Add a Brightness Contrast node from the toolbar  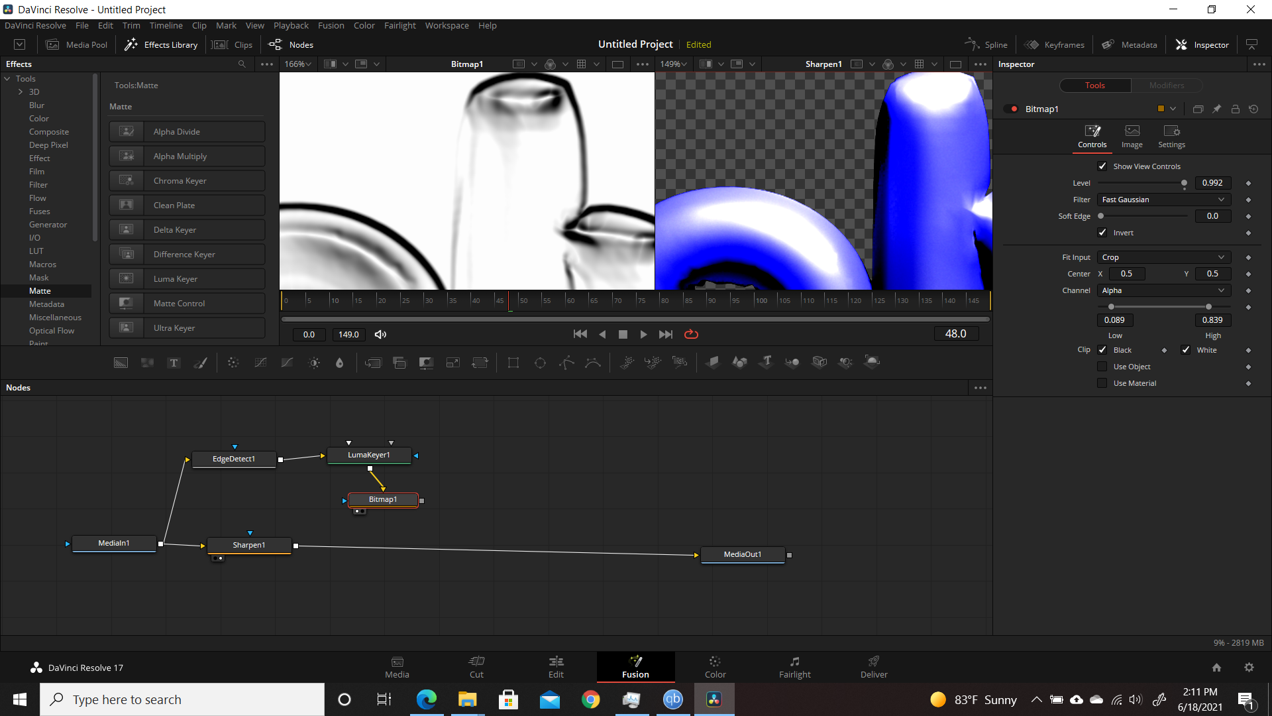pos(314,363)
